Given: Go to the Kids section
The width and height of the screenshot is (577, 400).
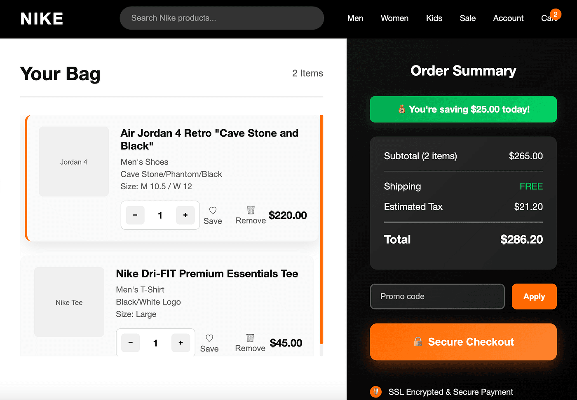Looking at the screenshot, I should [x=434, y=18].
